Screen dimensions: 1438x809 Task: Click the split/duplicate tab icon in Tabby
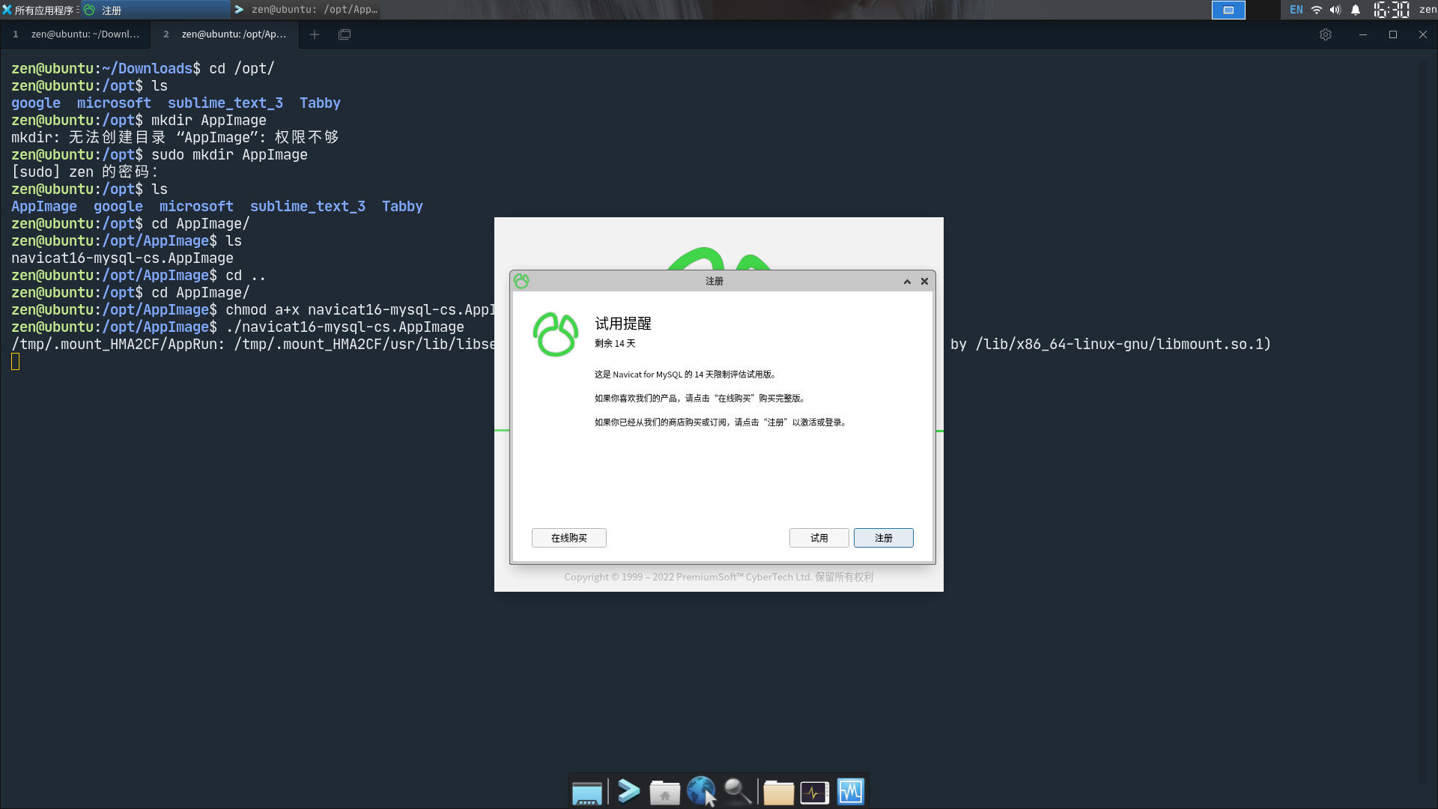345,34
